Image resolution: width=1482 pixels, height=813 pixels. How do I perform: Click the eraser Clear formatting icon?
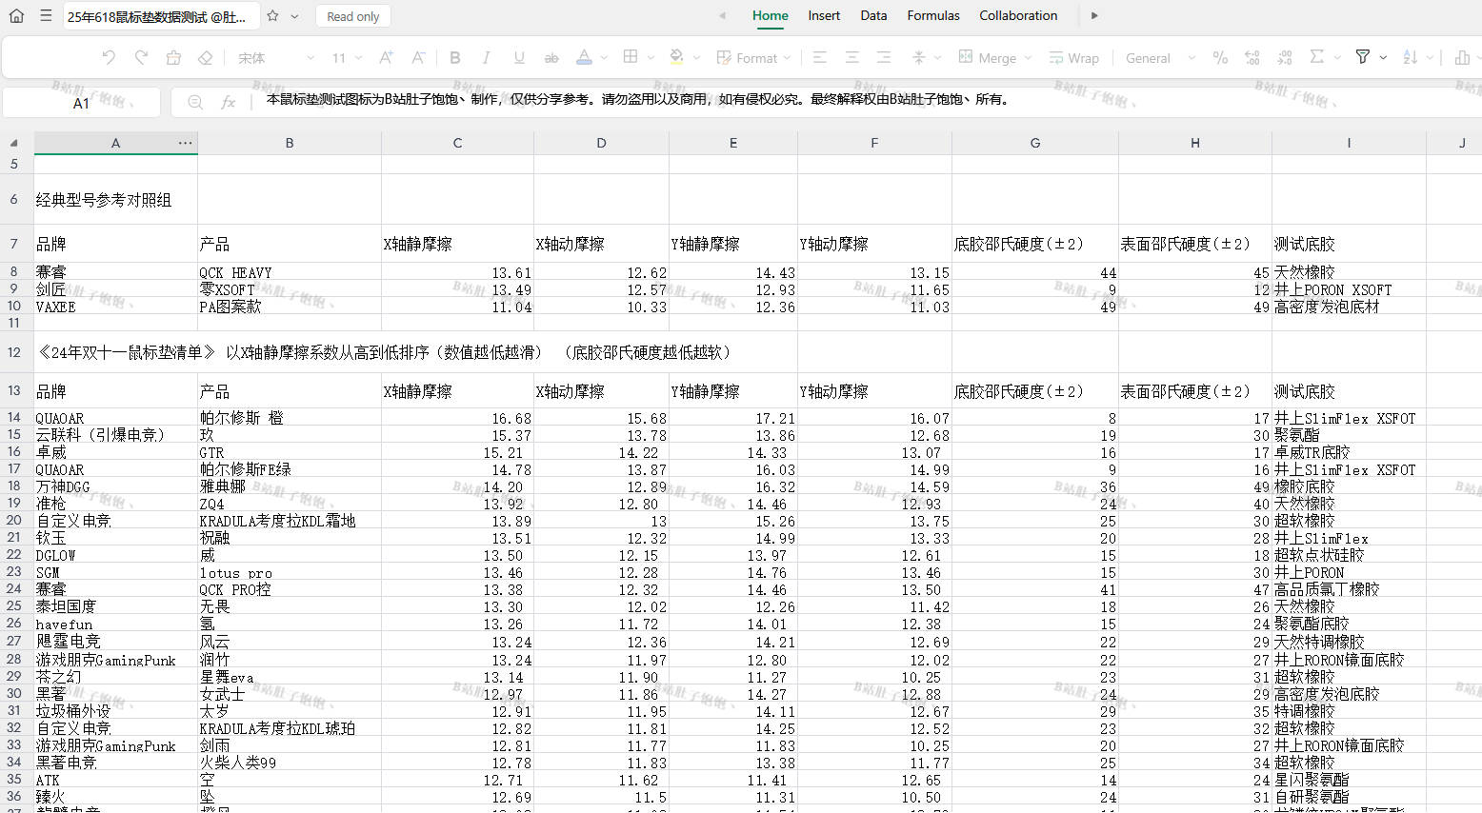click(x=205, y=58)
